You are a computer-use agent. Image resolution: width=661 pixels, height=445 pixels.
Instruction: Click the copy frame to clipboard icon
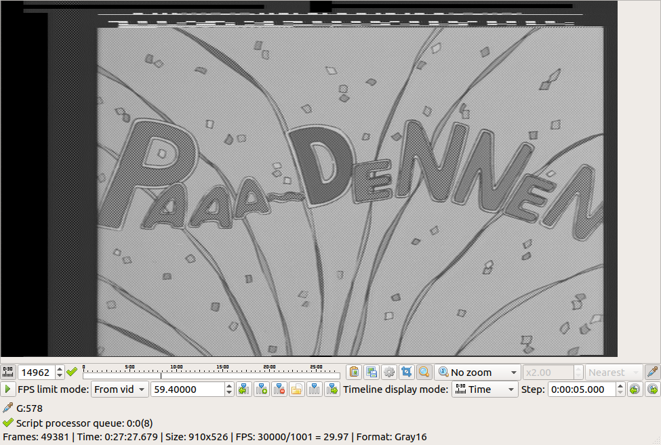pyautogui.click(x=354, y=372)
